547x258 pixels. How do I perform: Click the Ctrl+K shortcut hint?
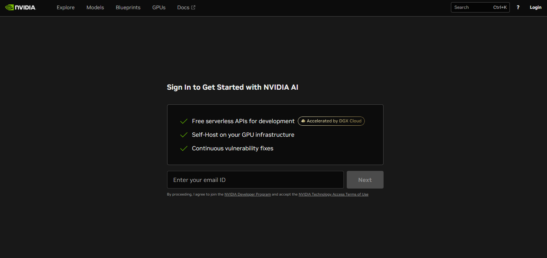[x=500, y=7]
